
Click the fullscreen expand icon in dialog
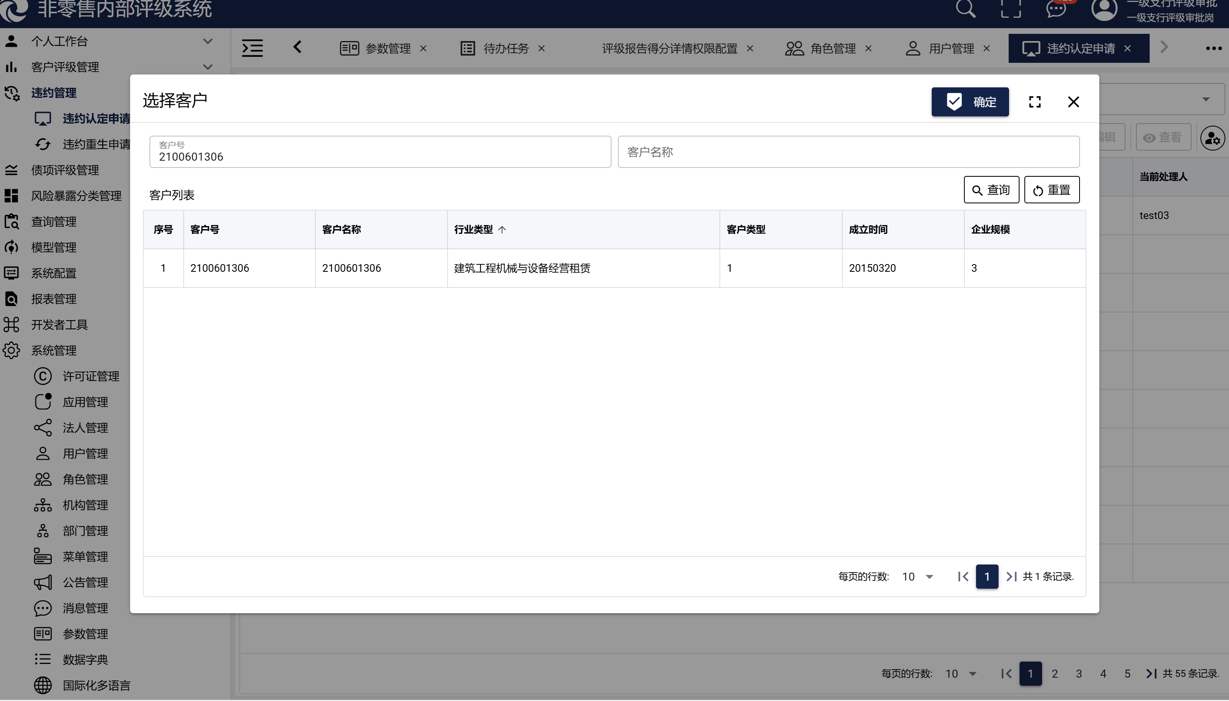1034,101
